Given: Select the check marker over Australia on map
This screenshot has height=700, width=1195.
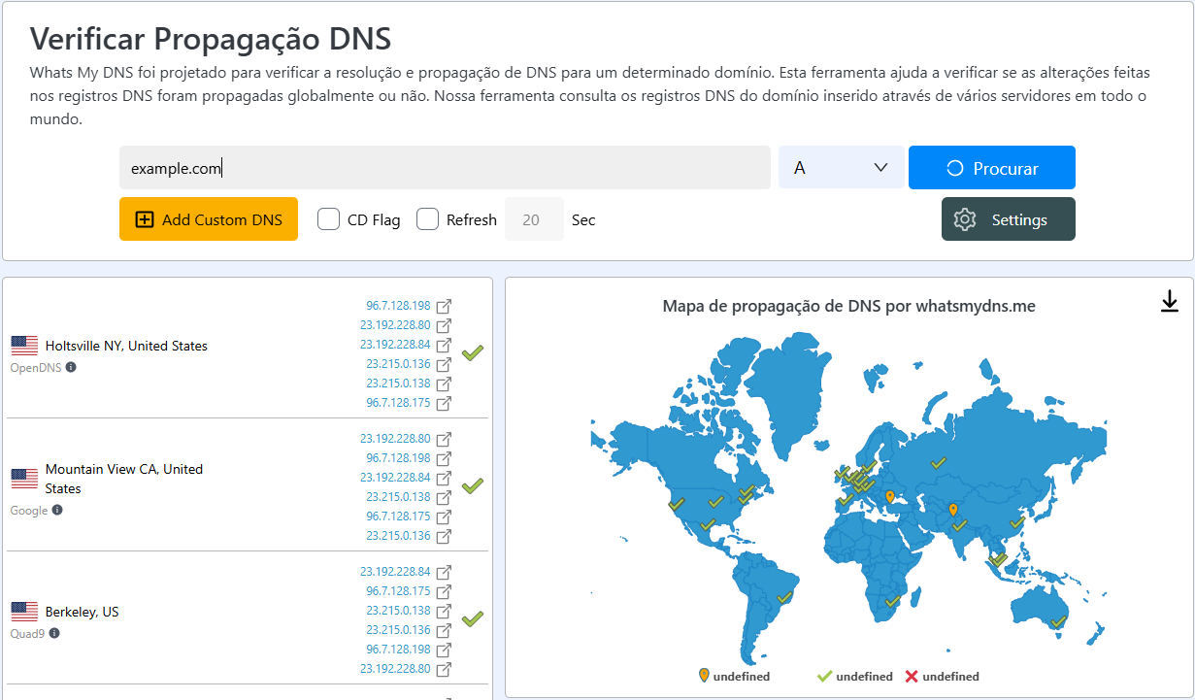Looking at the screenshot, I should pyautogui.click(x=1058, y=622).
